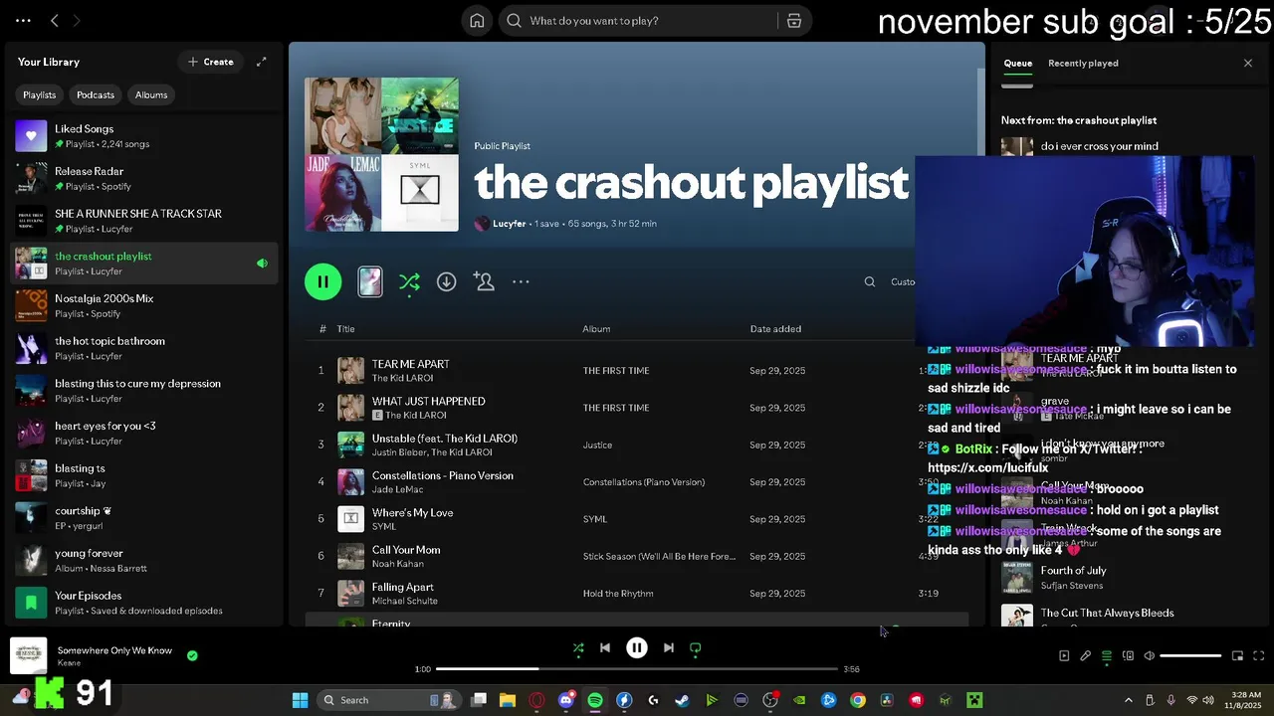The image size is (1274, 716).
Task: Toggle shuffle in player bar
Action: tap(578, 648)
